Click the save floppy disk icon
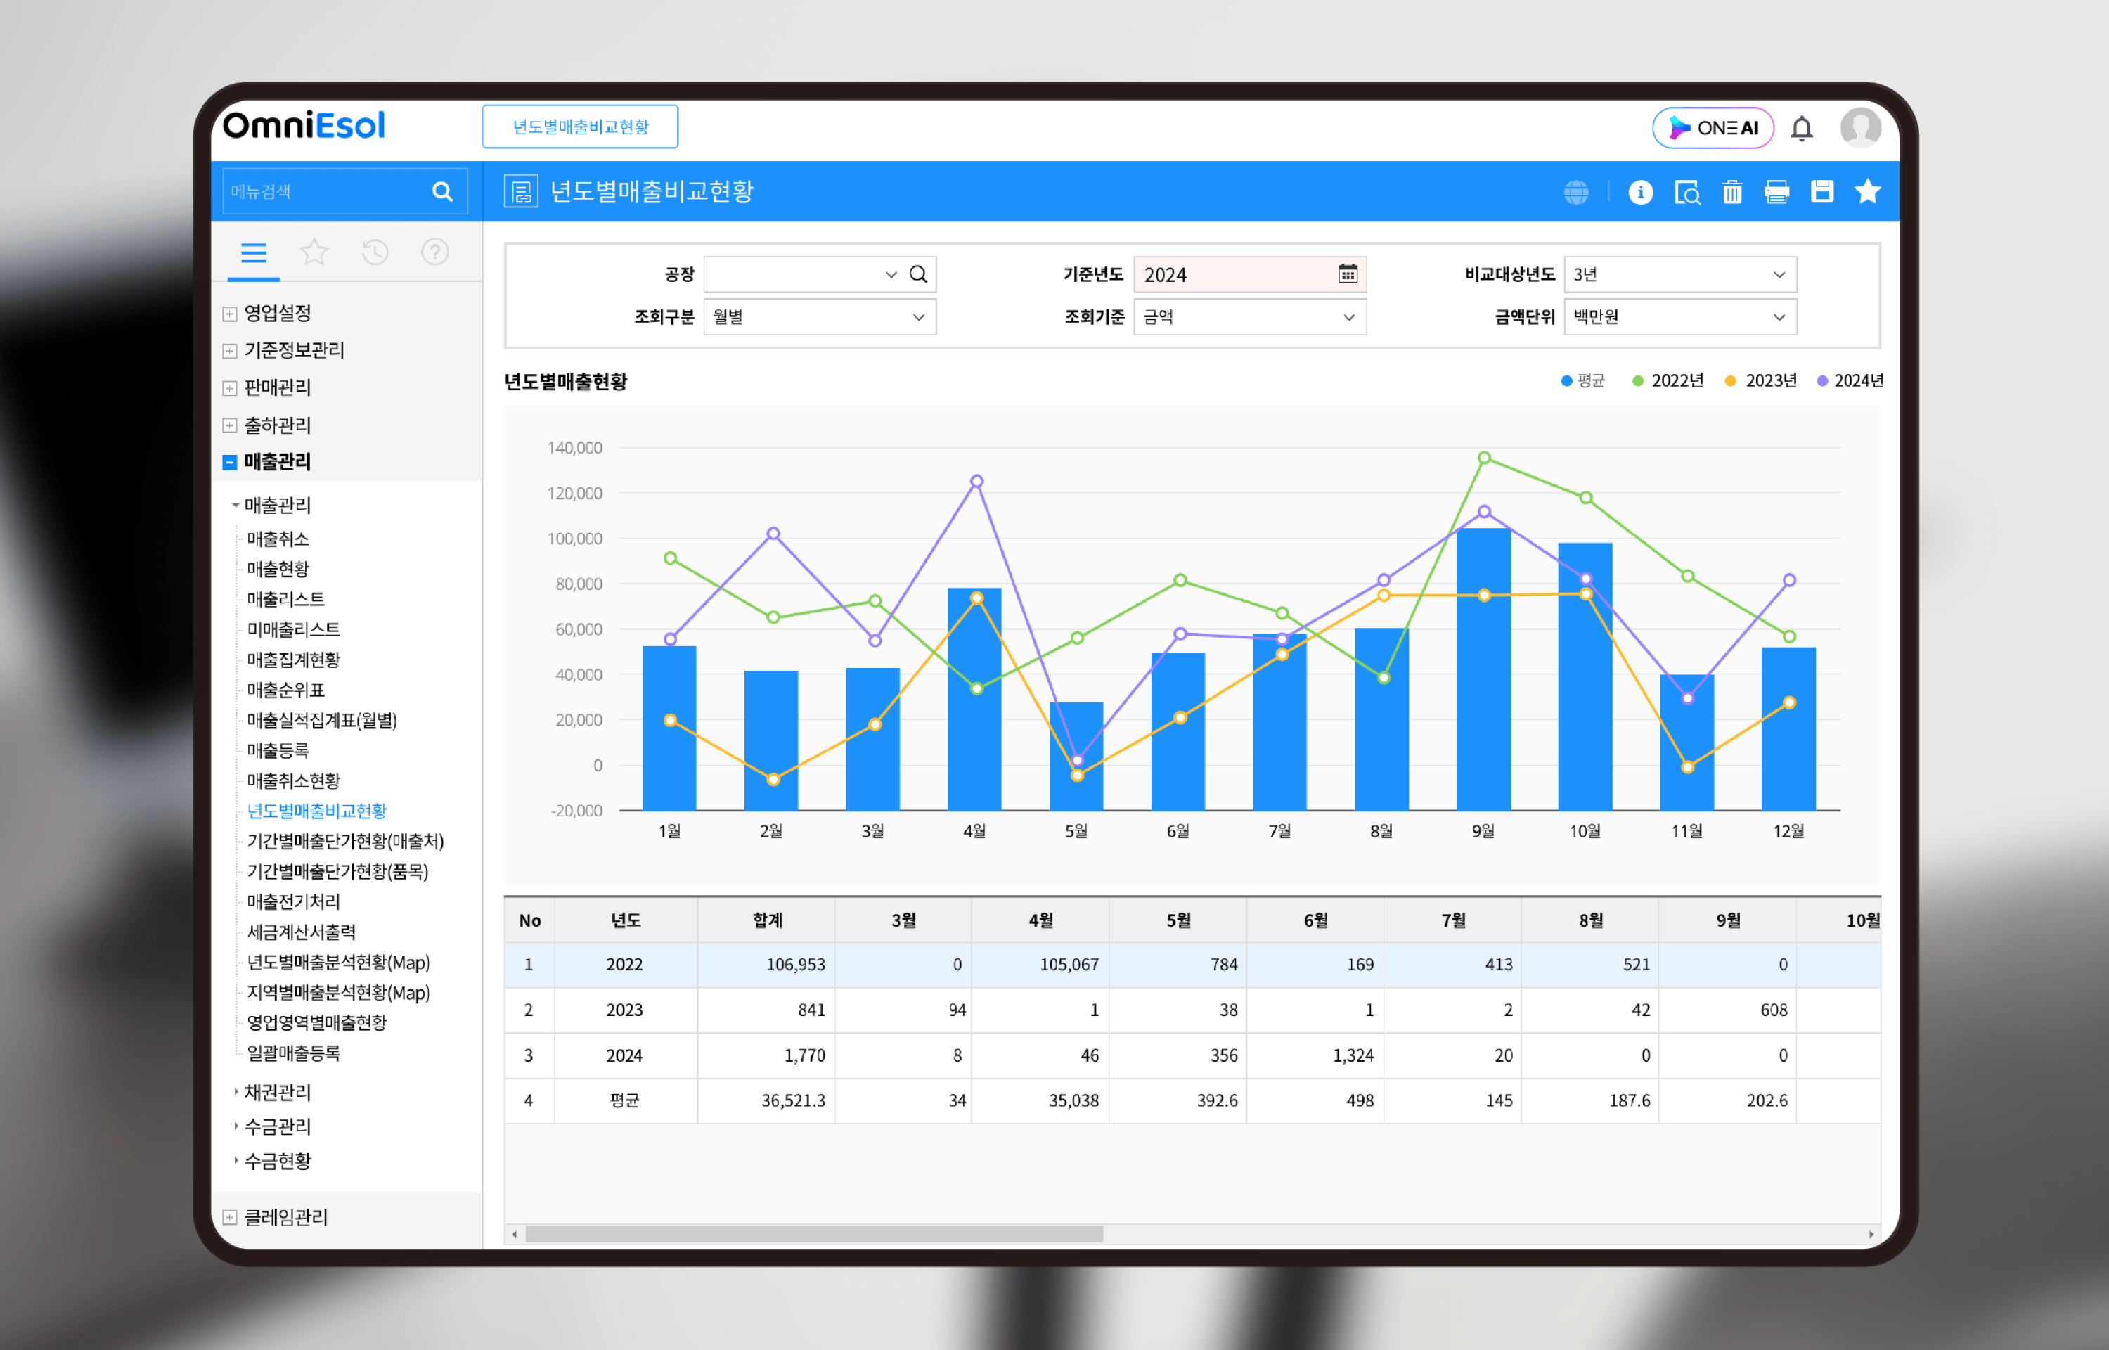The height and width of the screenshot is (1350, 2109). tap(1822, 191)
